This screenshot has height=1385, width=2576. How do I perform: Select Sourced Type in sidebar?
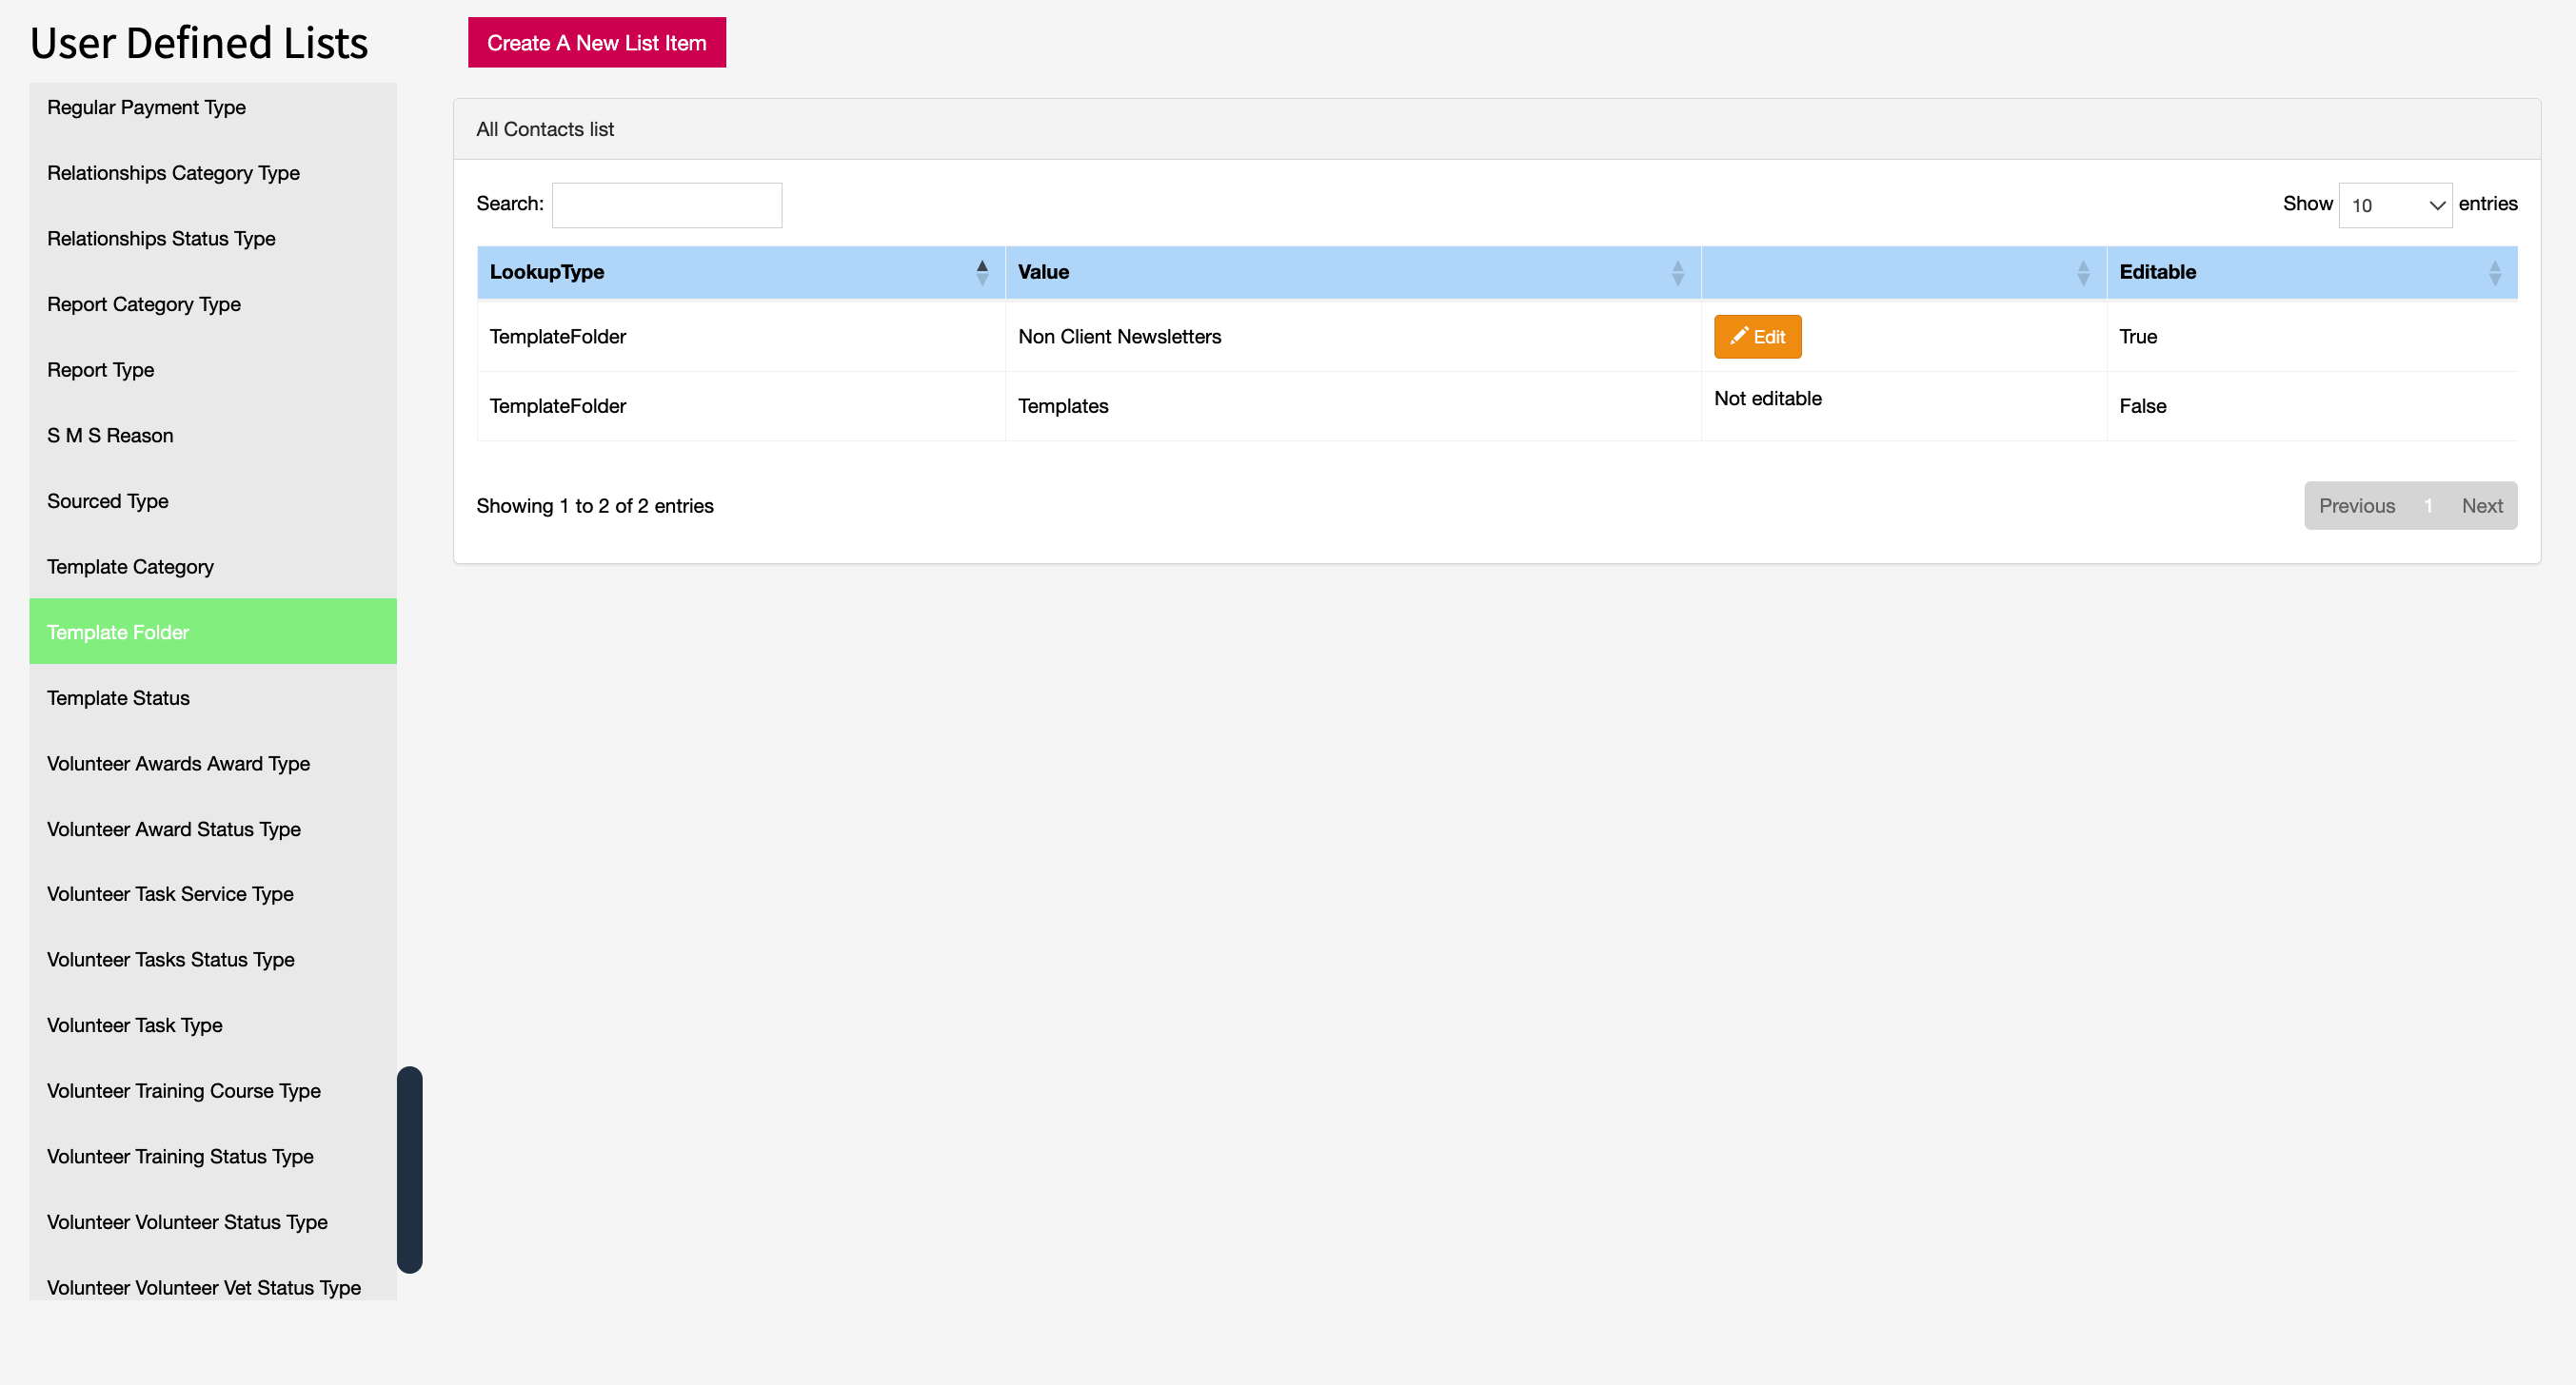213,500
